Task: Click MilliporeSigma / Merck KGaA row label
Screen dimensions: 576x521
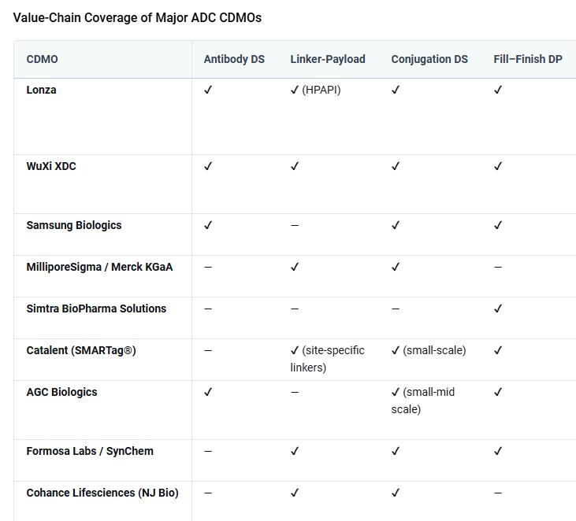Action: tap(99, 267)
